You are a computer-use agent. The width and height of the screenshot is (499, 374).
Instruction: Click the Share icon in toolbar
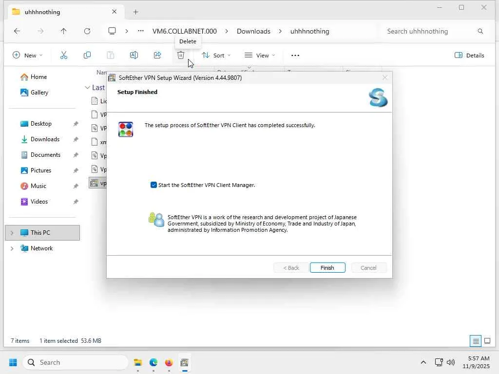click(x=157, y=56)
